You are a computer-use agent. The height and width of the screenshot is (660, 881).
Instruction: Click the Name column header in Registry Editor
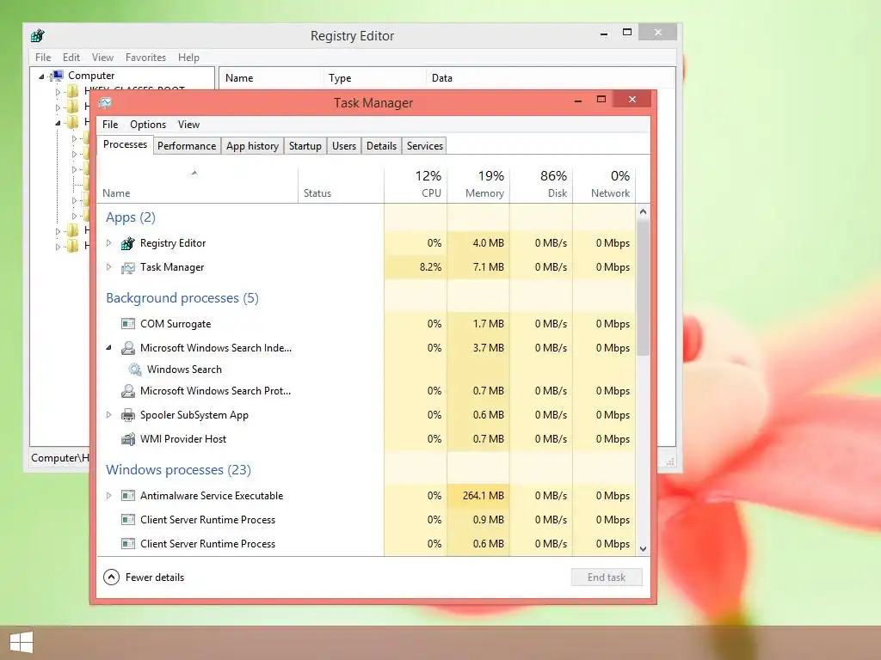tap(269, 78)
